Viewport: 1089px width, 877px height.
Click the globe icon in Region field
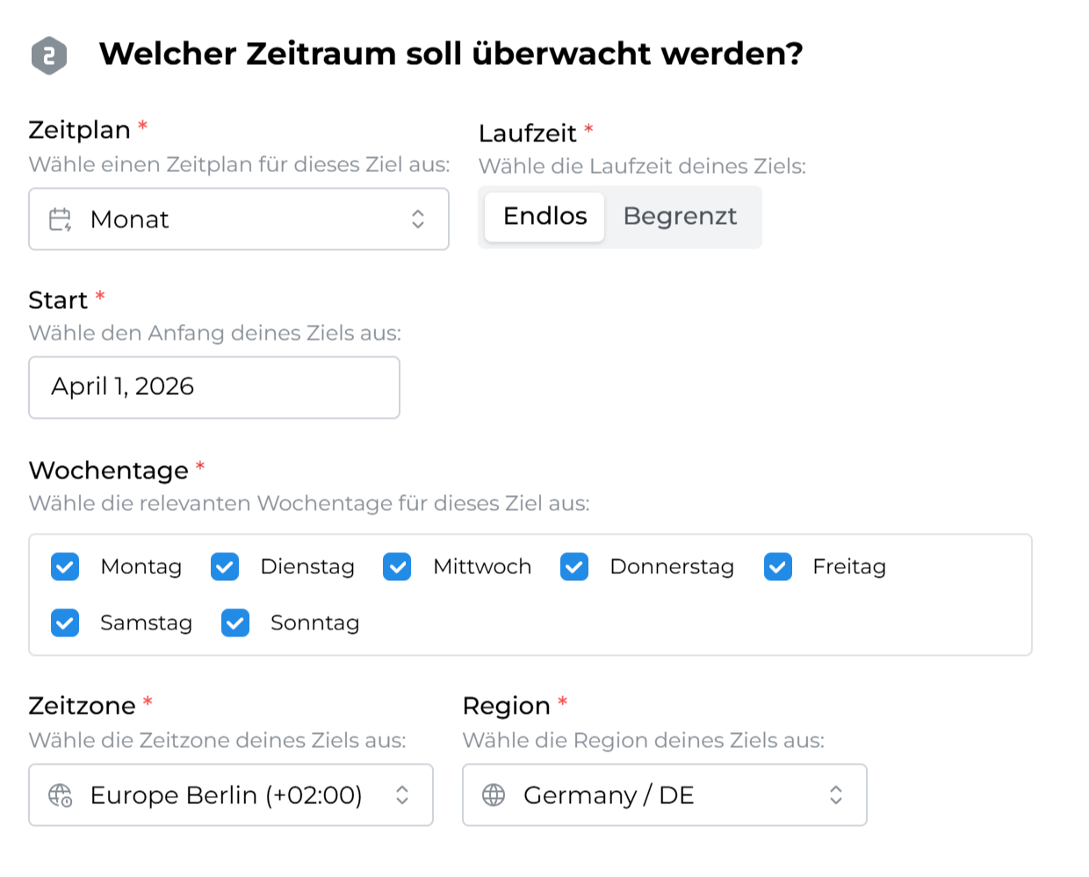click(494, 795)
